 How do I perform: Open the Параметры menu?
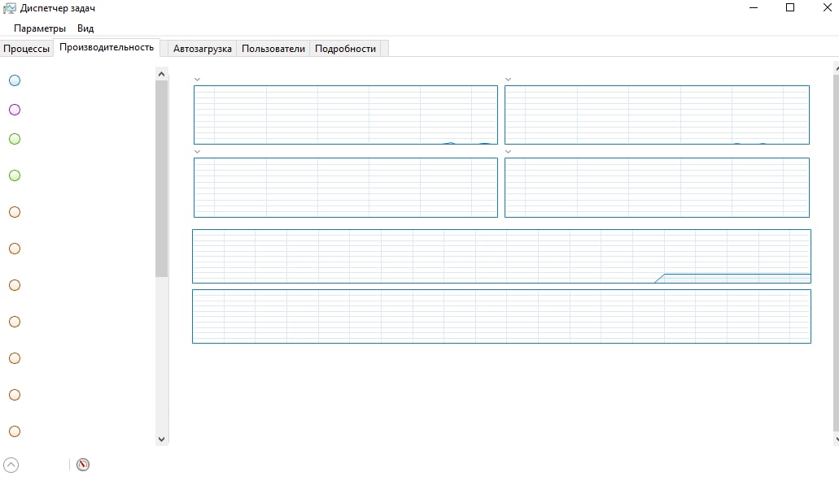coord(40,28)
